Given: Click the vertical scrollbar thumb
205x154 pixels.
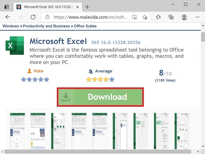Looking at the screenshot, I should (x=203, y=37).
